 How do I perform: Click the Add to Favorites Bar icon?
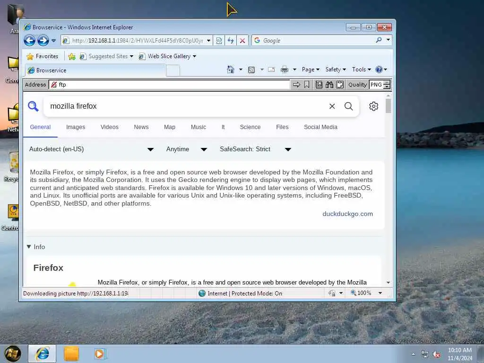point(72,56)
